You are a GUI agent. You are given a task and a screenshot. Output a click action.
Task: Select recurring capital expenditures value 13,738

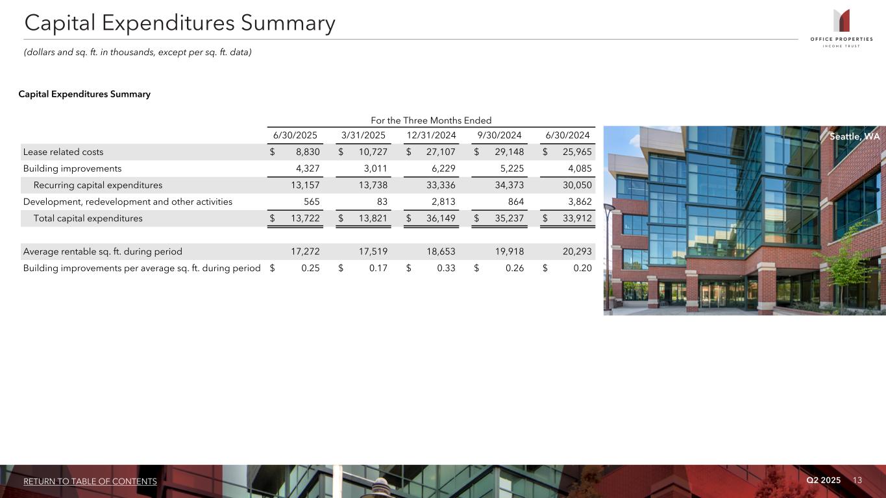point(373,185)
